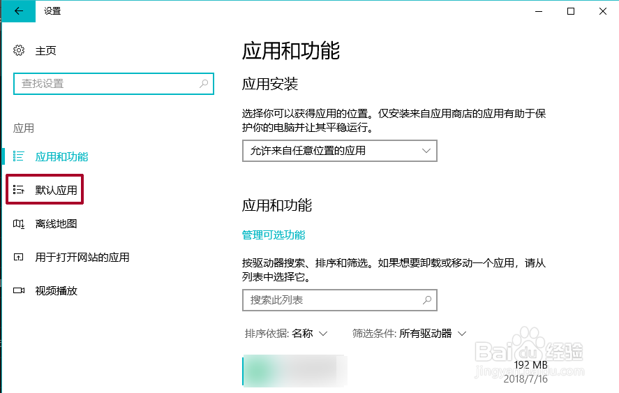Go to 用于打开网站的应用 page

tap(82, 258)
